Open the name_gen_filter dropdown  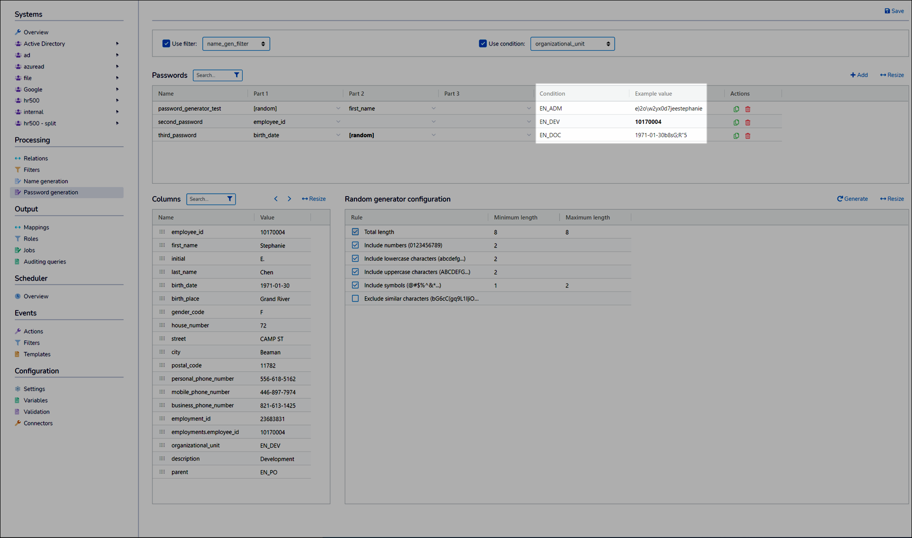236,44
